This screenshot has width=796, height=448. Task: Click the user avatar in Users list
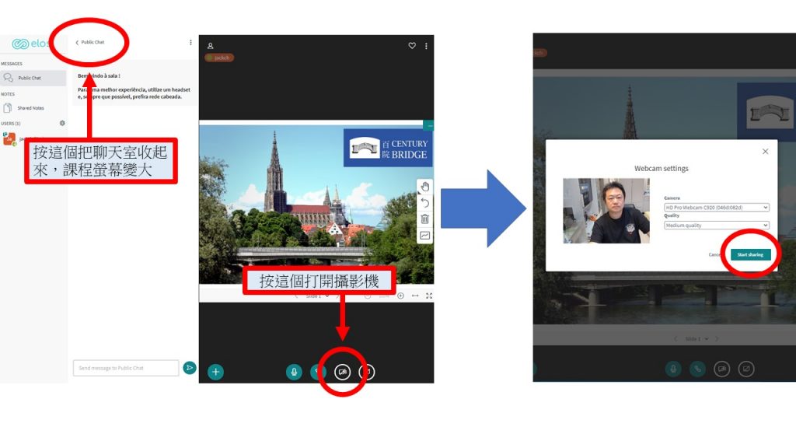point(9,138)
